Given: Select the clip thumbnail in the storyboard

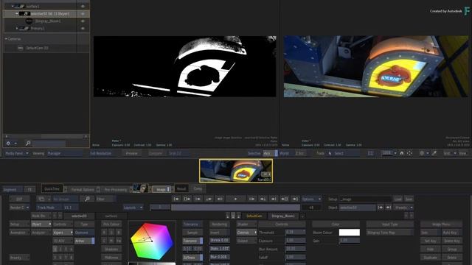Looking at the screenshot, I should click(236, 171).
